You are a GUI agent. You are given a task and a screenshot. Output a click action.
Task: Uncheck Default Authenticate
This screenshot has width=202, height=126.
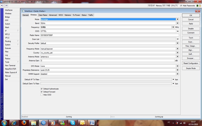[41, 89]
